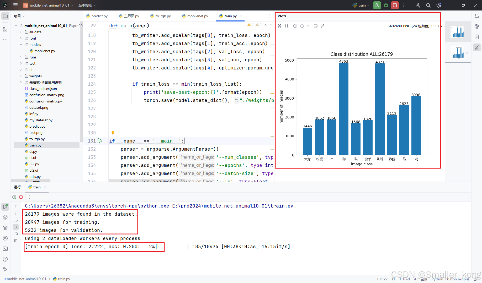Screen dimensions: 482x283
Task: Zoom out on the plot image
Action: [x=302, y=26]
